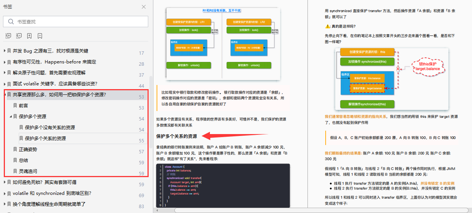Go to 保护多个关系的资源 bookmark
This screenshot has width=472, height=213.
[x=45, y=138]
